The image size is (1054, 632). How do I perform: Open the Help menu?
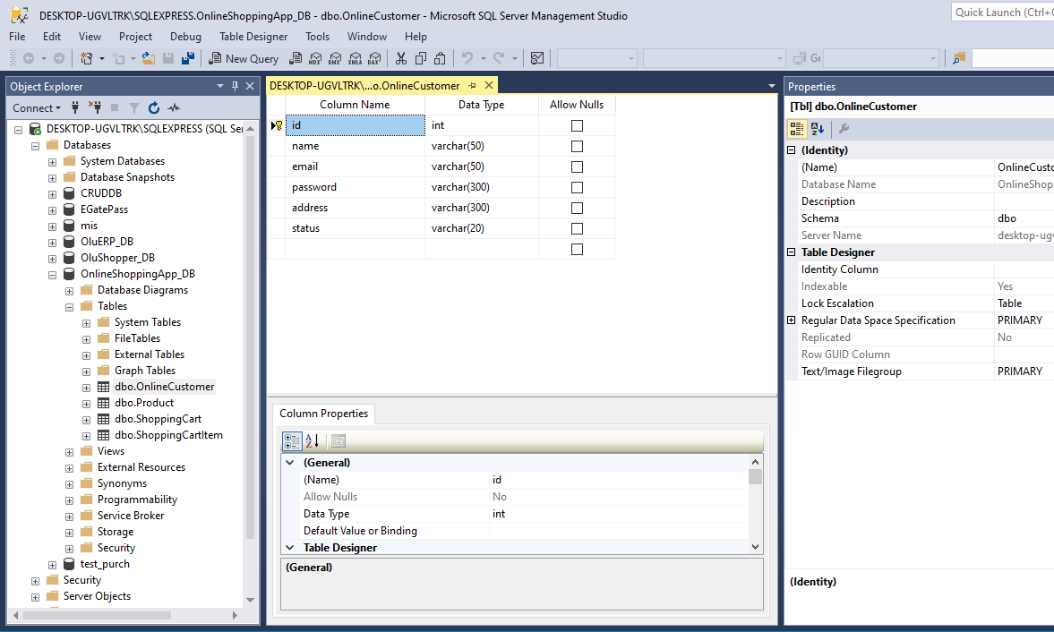click(x=416, y=37)
